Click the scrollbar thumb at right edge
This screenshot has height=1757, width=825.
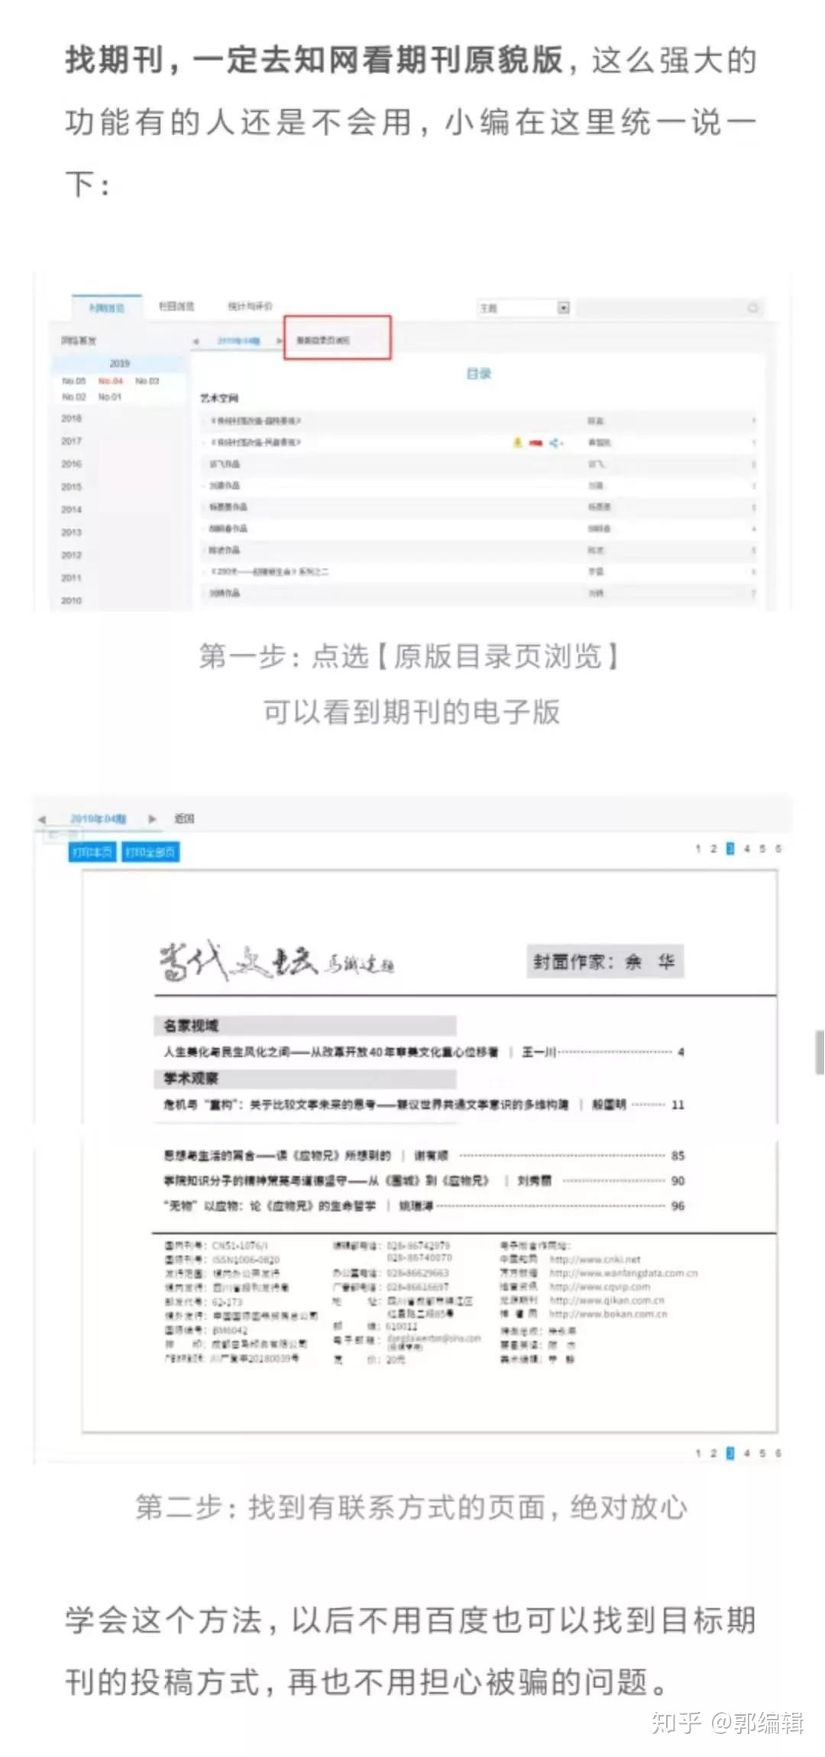[820, 1052]
